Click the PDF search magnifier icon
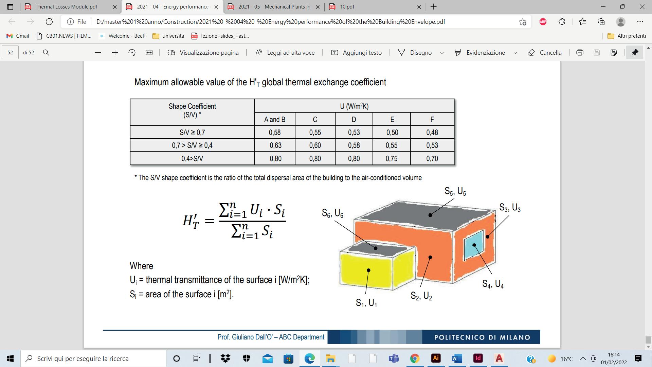Screen dimensions: 652x367 pos(46,53)
